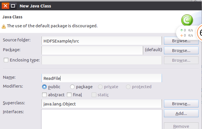The image size is (202, 129).
Task: Select the package modifier radio button
Action: pos(72,87)
